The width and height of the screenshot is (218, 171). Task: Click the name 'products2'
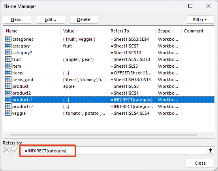[23, 106]
